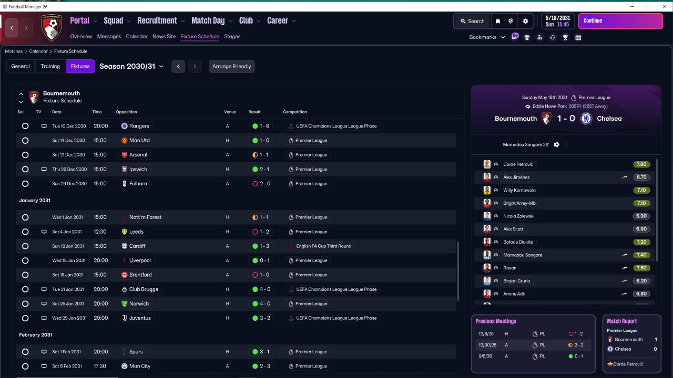
Task: Click Đorđe Petrović's player portrait
Action: pyautogui.click(x=487, y=164)
